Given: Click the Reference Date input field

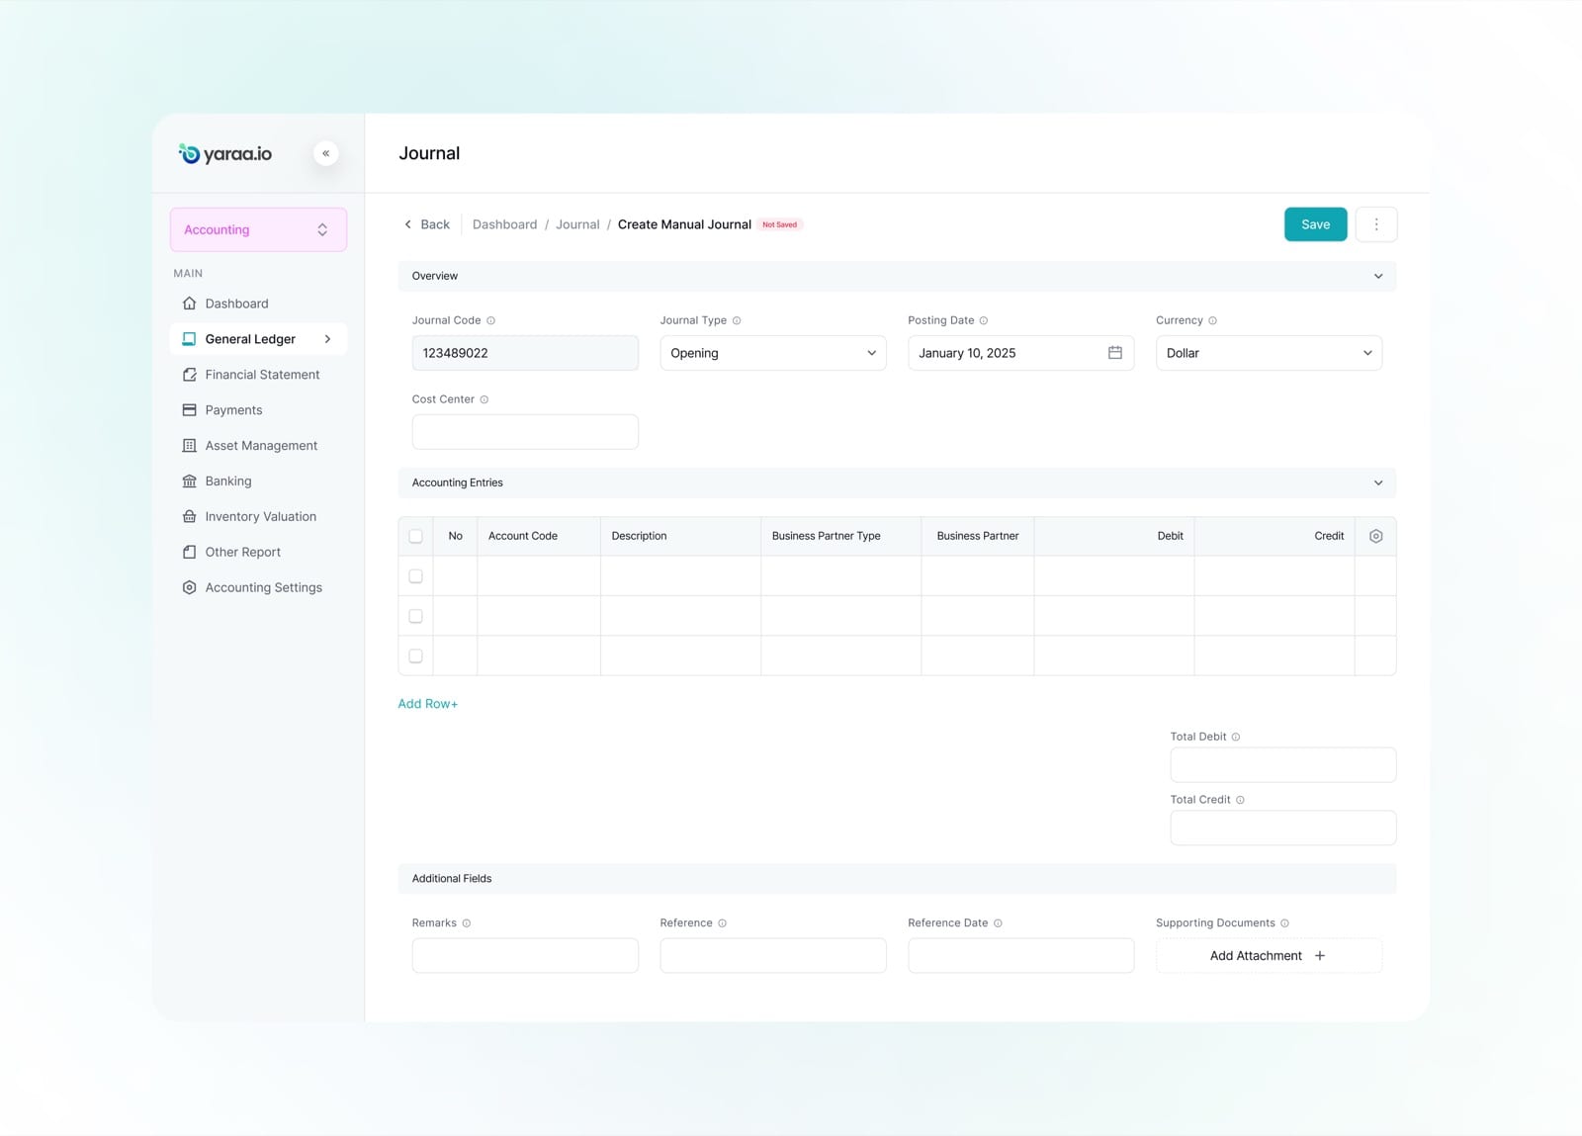Looking at the screenshot, I should point(1020,956).
